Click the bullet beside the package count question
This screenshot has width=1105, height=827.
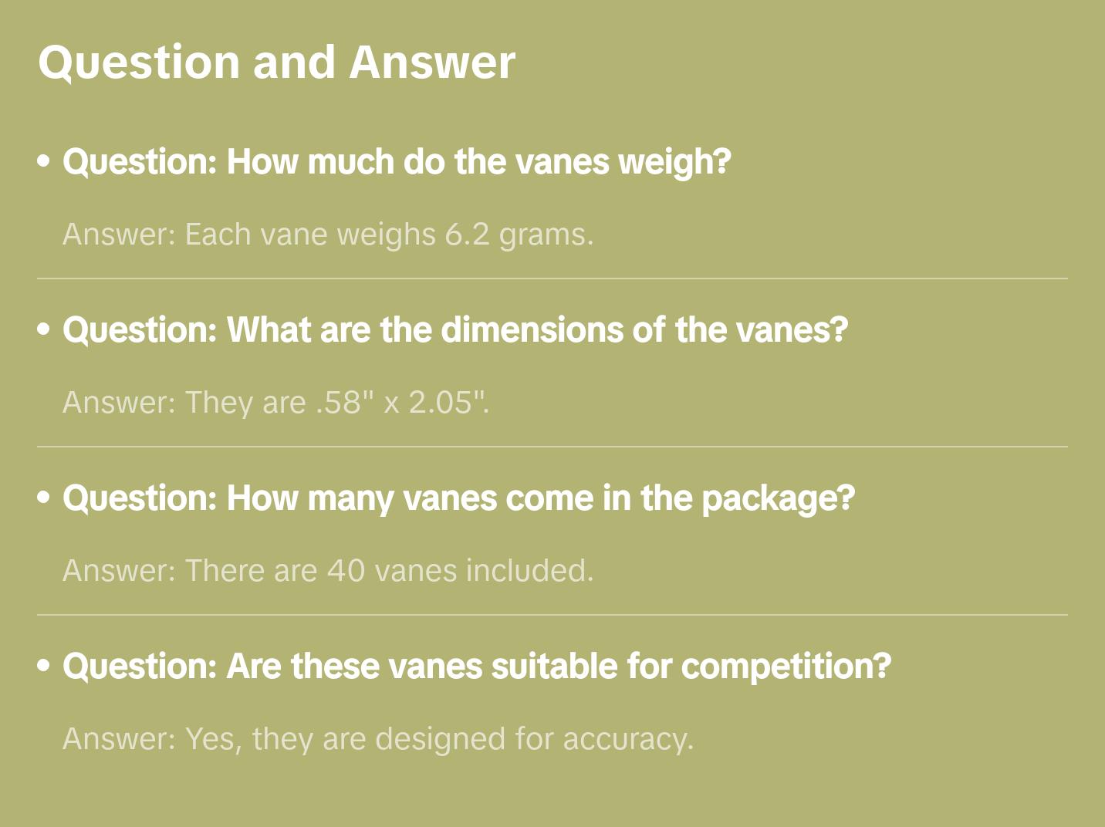(x=44, y=498)
